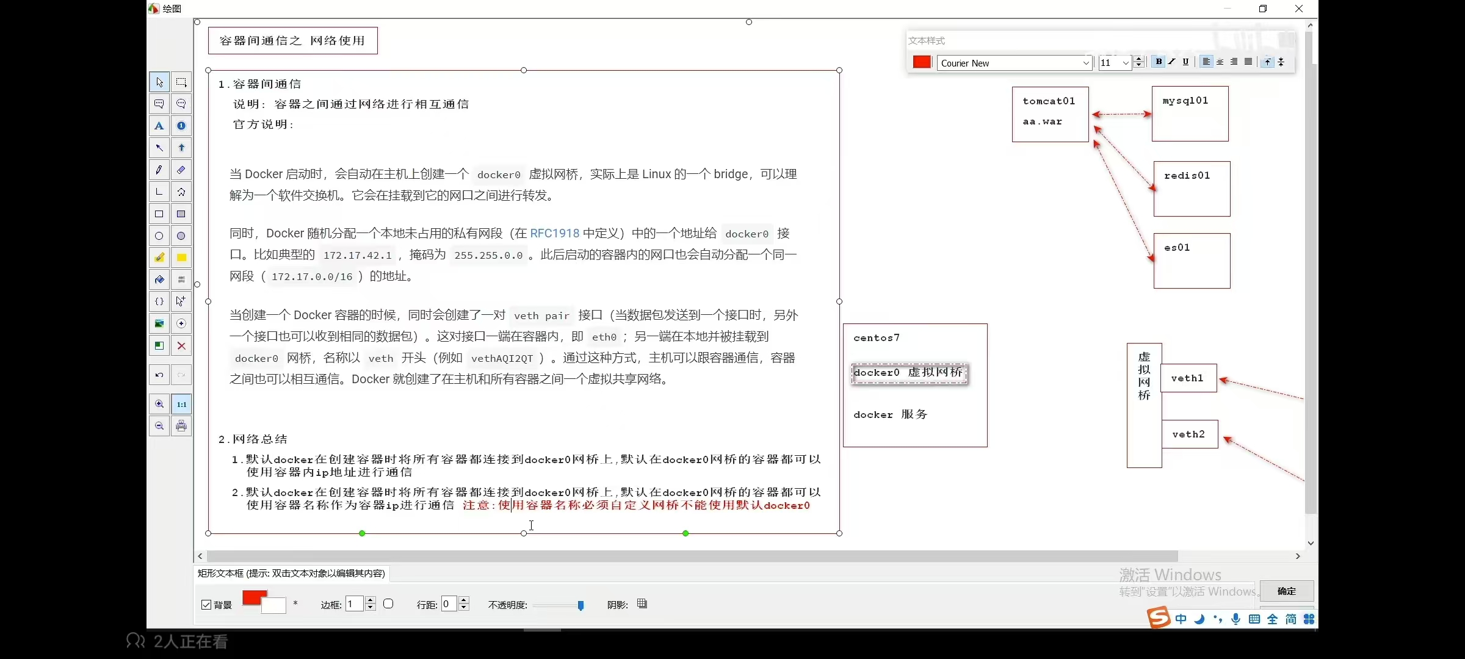The width and height of the screenshot is (1465, 659).
Task: Click the Sogou 中 input language indicator
Action: click(1181, 619)
